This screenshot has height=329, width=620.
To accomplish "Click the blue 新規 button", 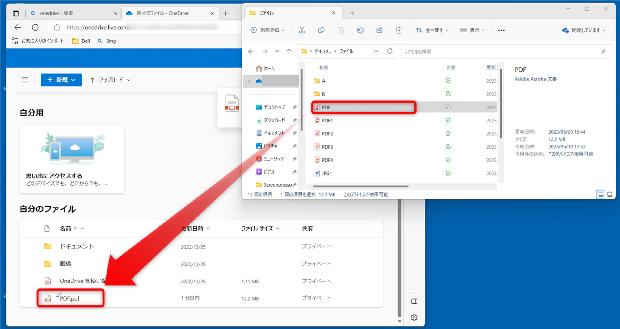I will [61, 80].
